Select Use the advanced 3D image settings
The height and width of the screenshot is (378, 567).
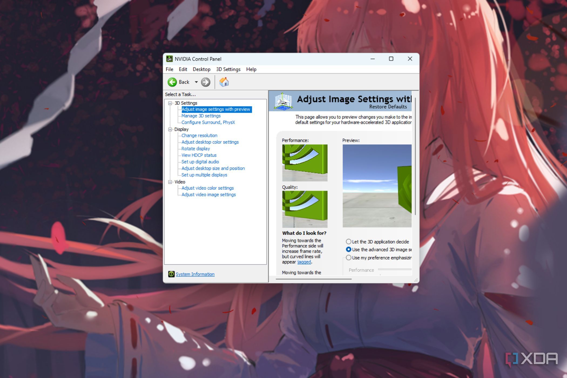click(349, 249)
